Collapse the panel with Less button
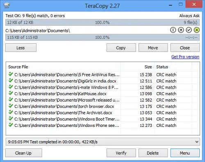The image size is (205, 162). pyautogui.click(x=21, y=48)
